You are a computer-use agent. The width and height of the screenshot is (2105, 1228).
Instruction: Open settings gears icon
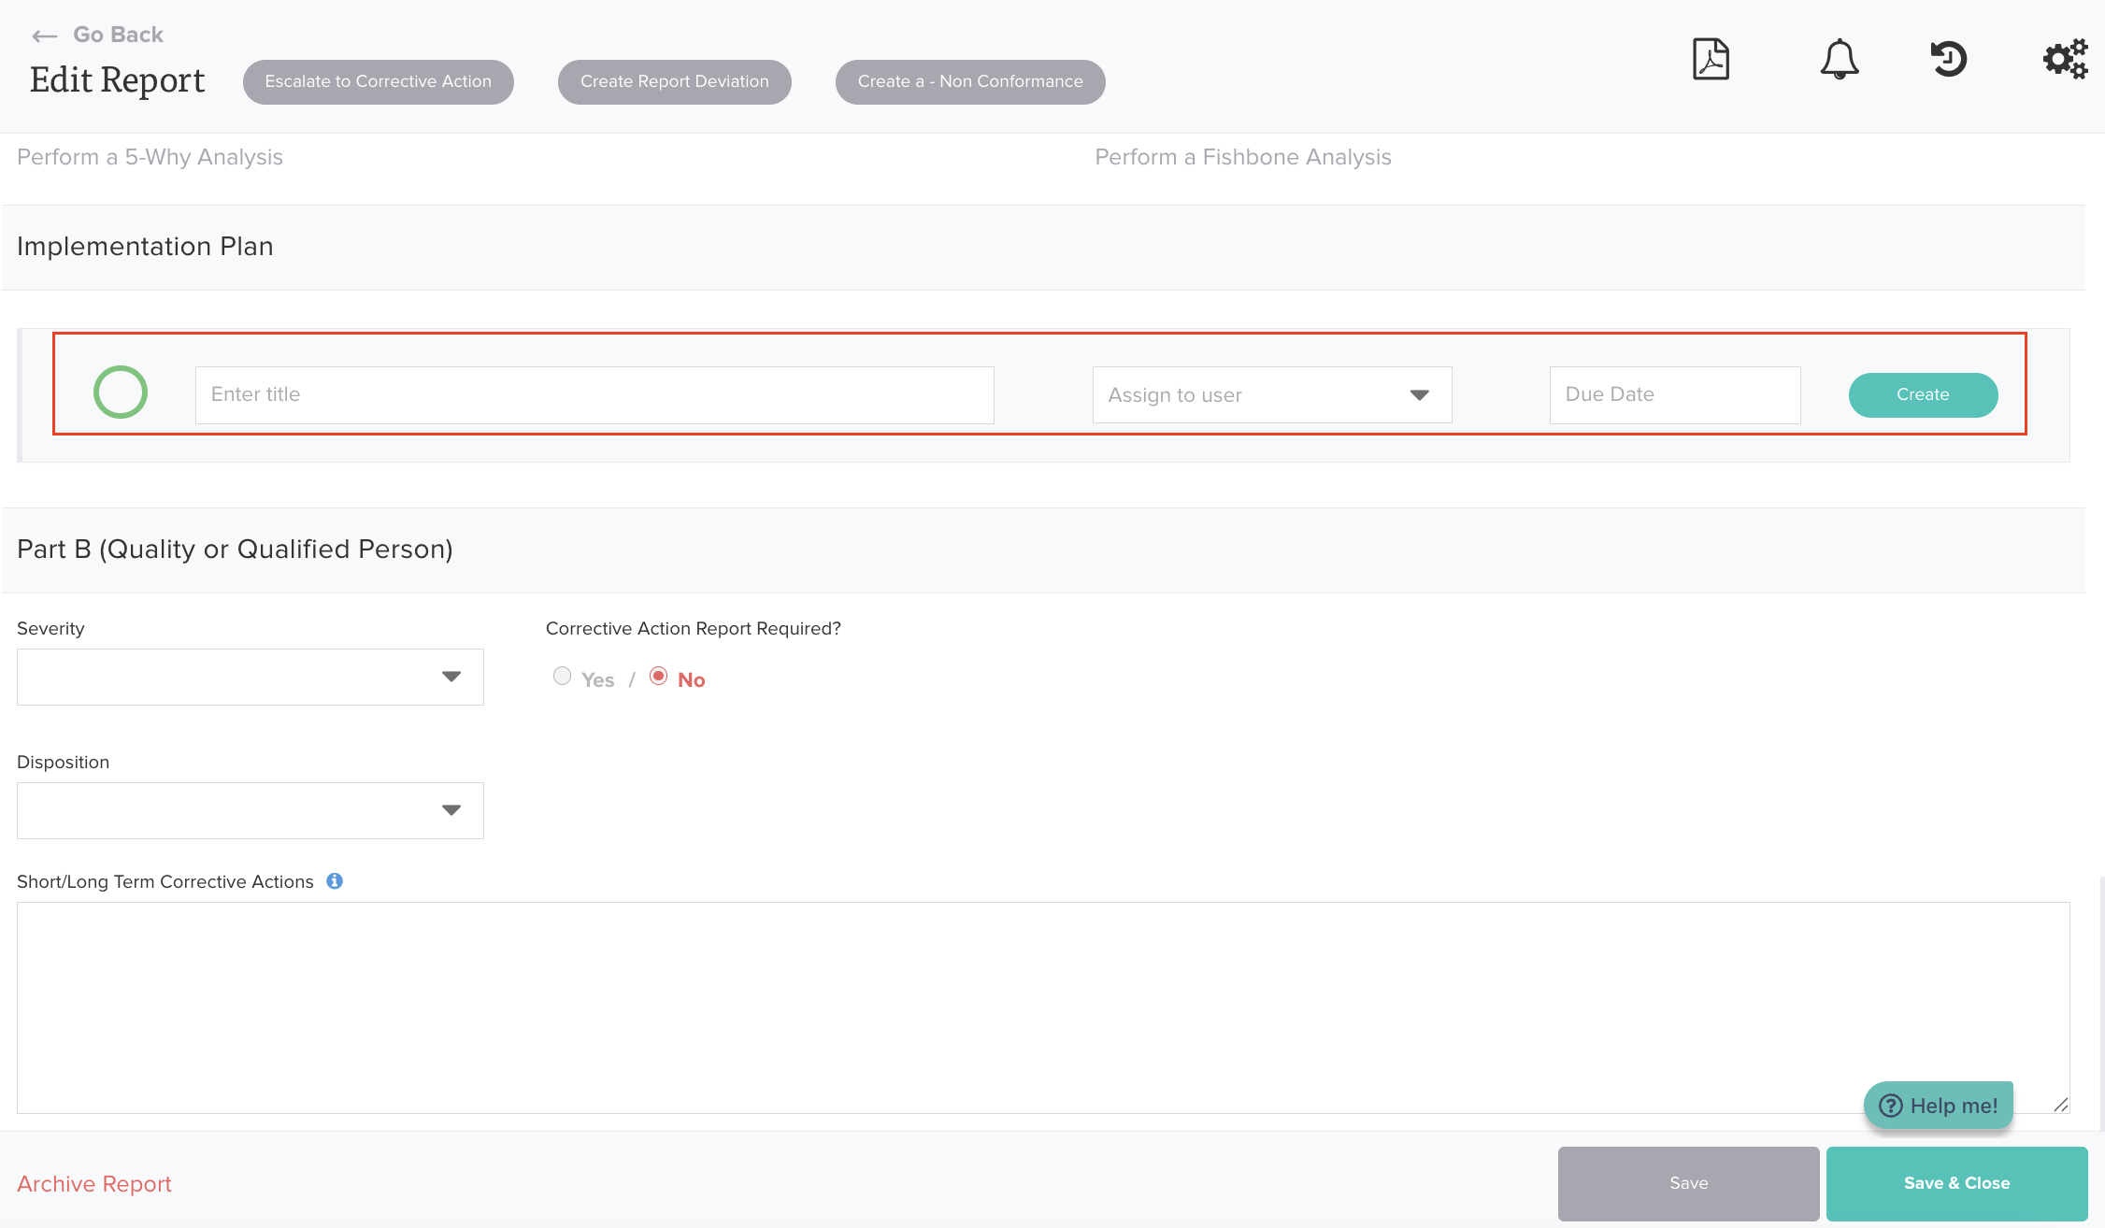pyautogui.click(x=2065, y=60)
